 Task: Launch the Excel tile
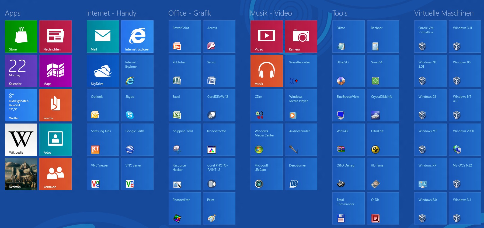185,105
